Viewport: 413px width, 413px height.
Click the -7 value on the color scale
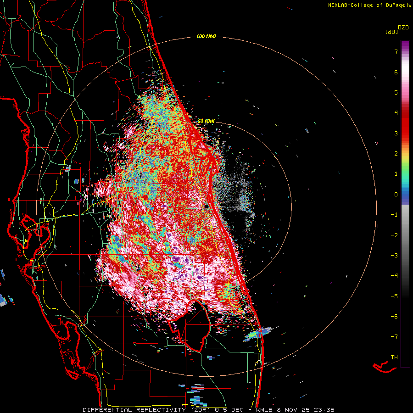coord(394,337)
